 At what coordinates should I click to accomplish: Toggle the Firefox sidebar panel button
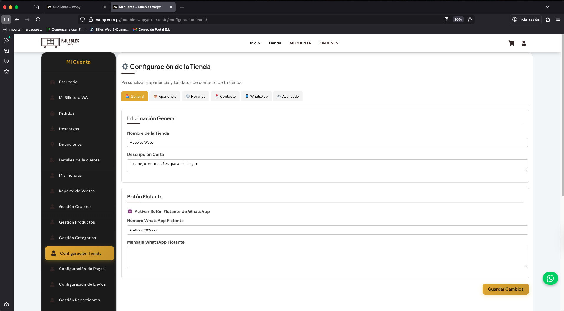click(6, 19)
